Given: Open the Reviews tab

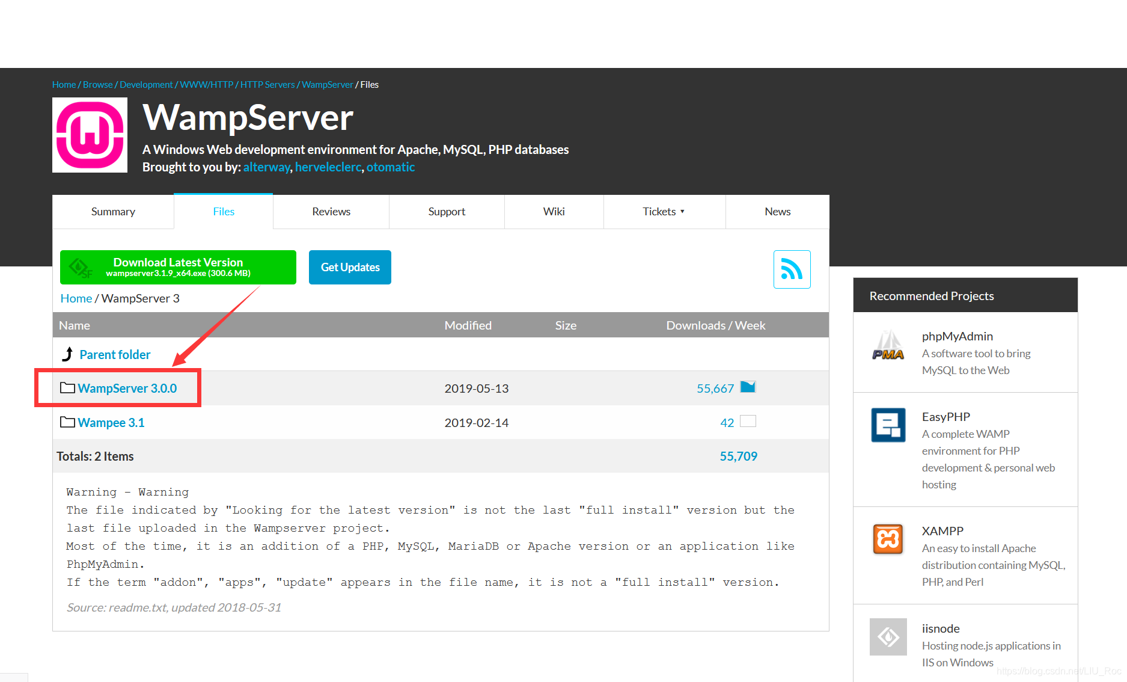Looking at the screenshot, I should click(x=331, y=212).
